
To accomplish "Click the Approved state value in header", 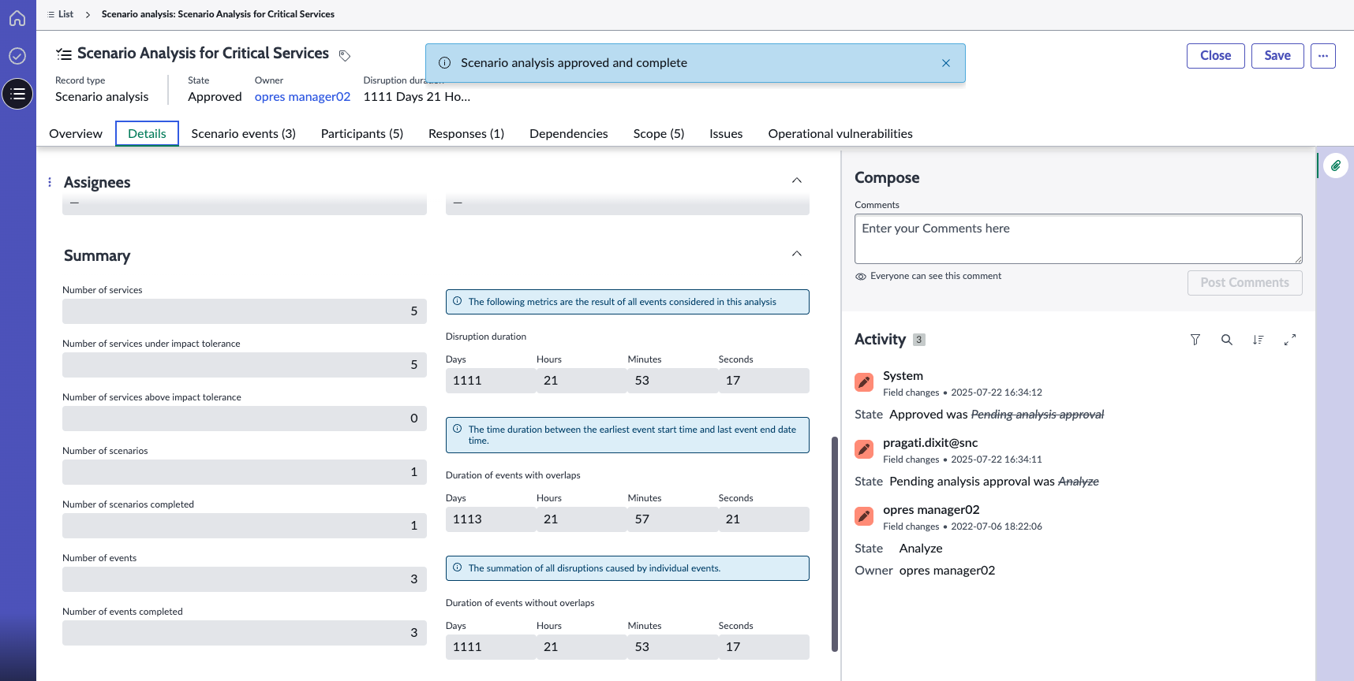I will coord(215,96).
